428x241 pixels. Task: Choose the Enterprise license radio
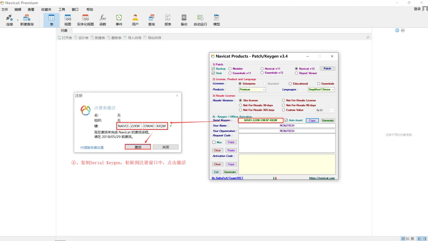pyautogui.click(x=240, y=84)
